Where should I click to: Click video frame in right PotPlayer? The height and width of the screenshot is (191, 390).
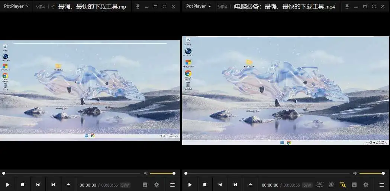tap(286, 91)
